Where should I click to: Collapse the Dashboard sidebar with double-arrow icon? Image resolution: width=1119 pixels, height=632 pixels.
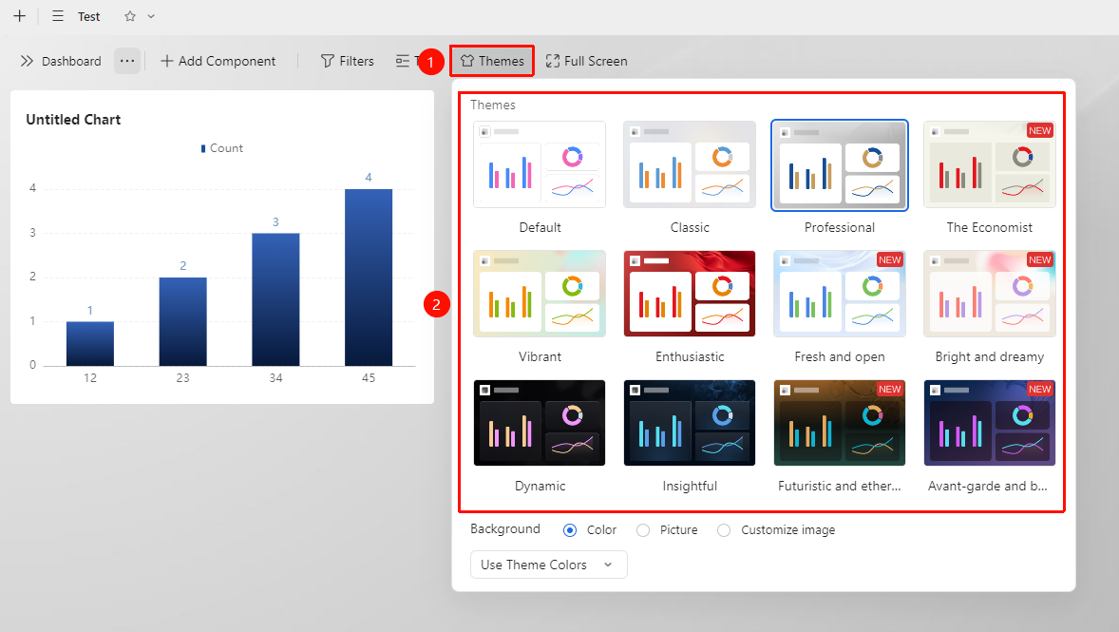tap(28, 61)
